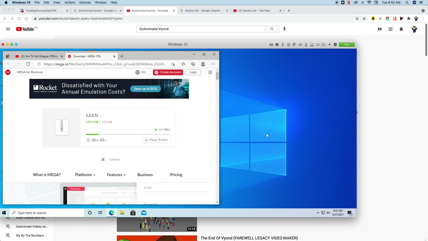Open the Parallels keyboard icon in Windows 10 titlebar
This screenshot has width=428, height=241.
tap(271, 45)
